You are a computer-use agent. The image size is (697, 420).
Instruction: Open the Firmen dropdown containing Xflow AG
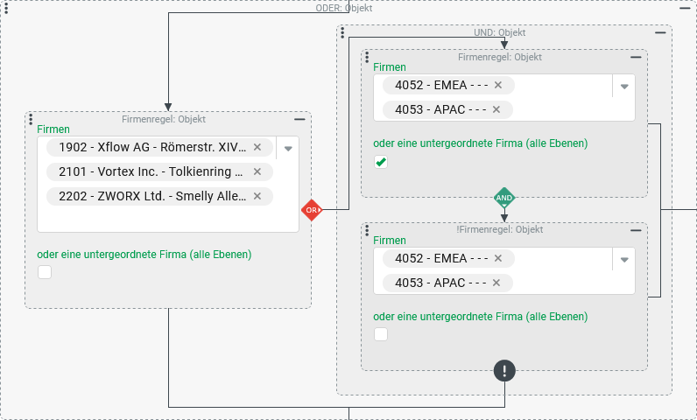(288, 149)
